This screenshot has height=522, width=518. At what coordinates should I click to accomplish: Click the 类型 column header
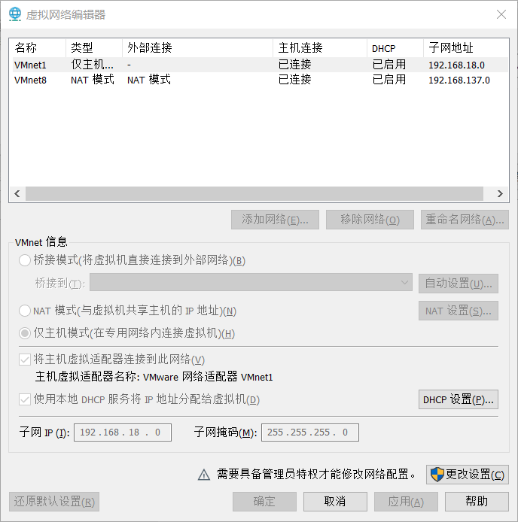point(94,48)
